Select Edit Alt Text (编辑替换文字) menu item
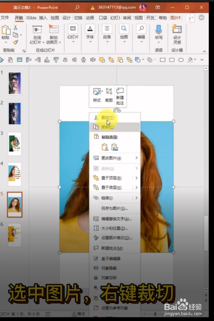 [x=115, y=219]
